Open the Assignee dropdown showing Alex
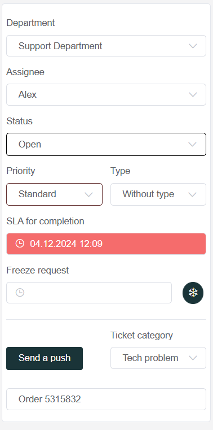This screenshot has height=430, width=213. click(106, 94)
